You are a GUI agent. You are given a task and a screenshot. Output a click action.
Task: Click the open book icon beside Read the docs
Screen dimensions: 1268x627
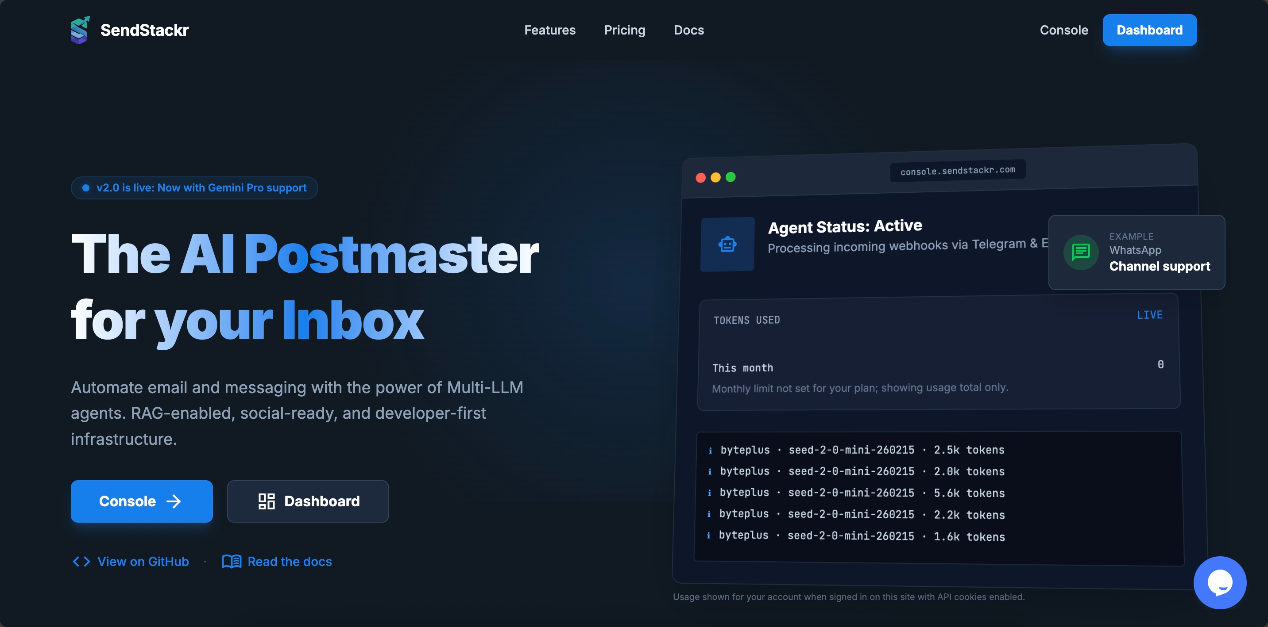pos(232,561)
